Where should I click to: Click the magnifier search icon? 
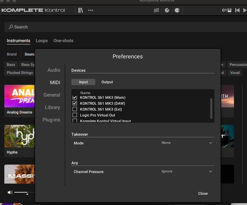[11, 27]
